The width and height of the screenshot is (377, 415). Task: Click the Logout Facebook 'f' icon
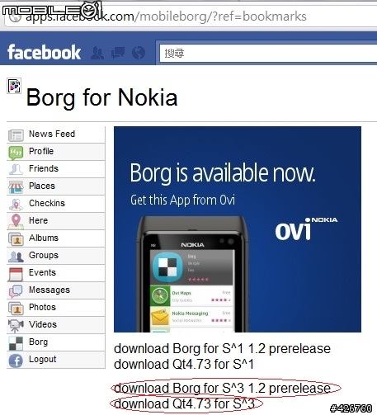coord(16,361)
